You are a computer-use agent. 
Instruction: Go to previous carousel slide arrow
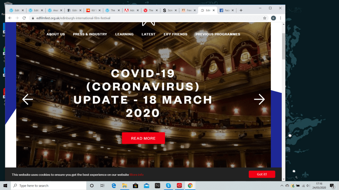coord(27,99)
